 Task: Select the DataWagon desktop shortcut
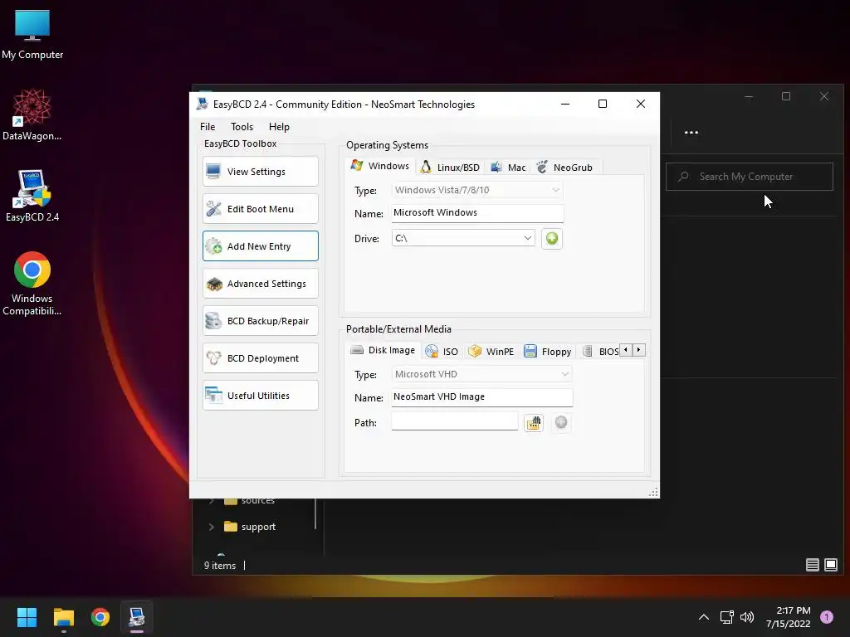tap(32, 114)
